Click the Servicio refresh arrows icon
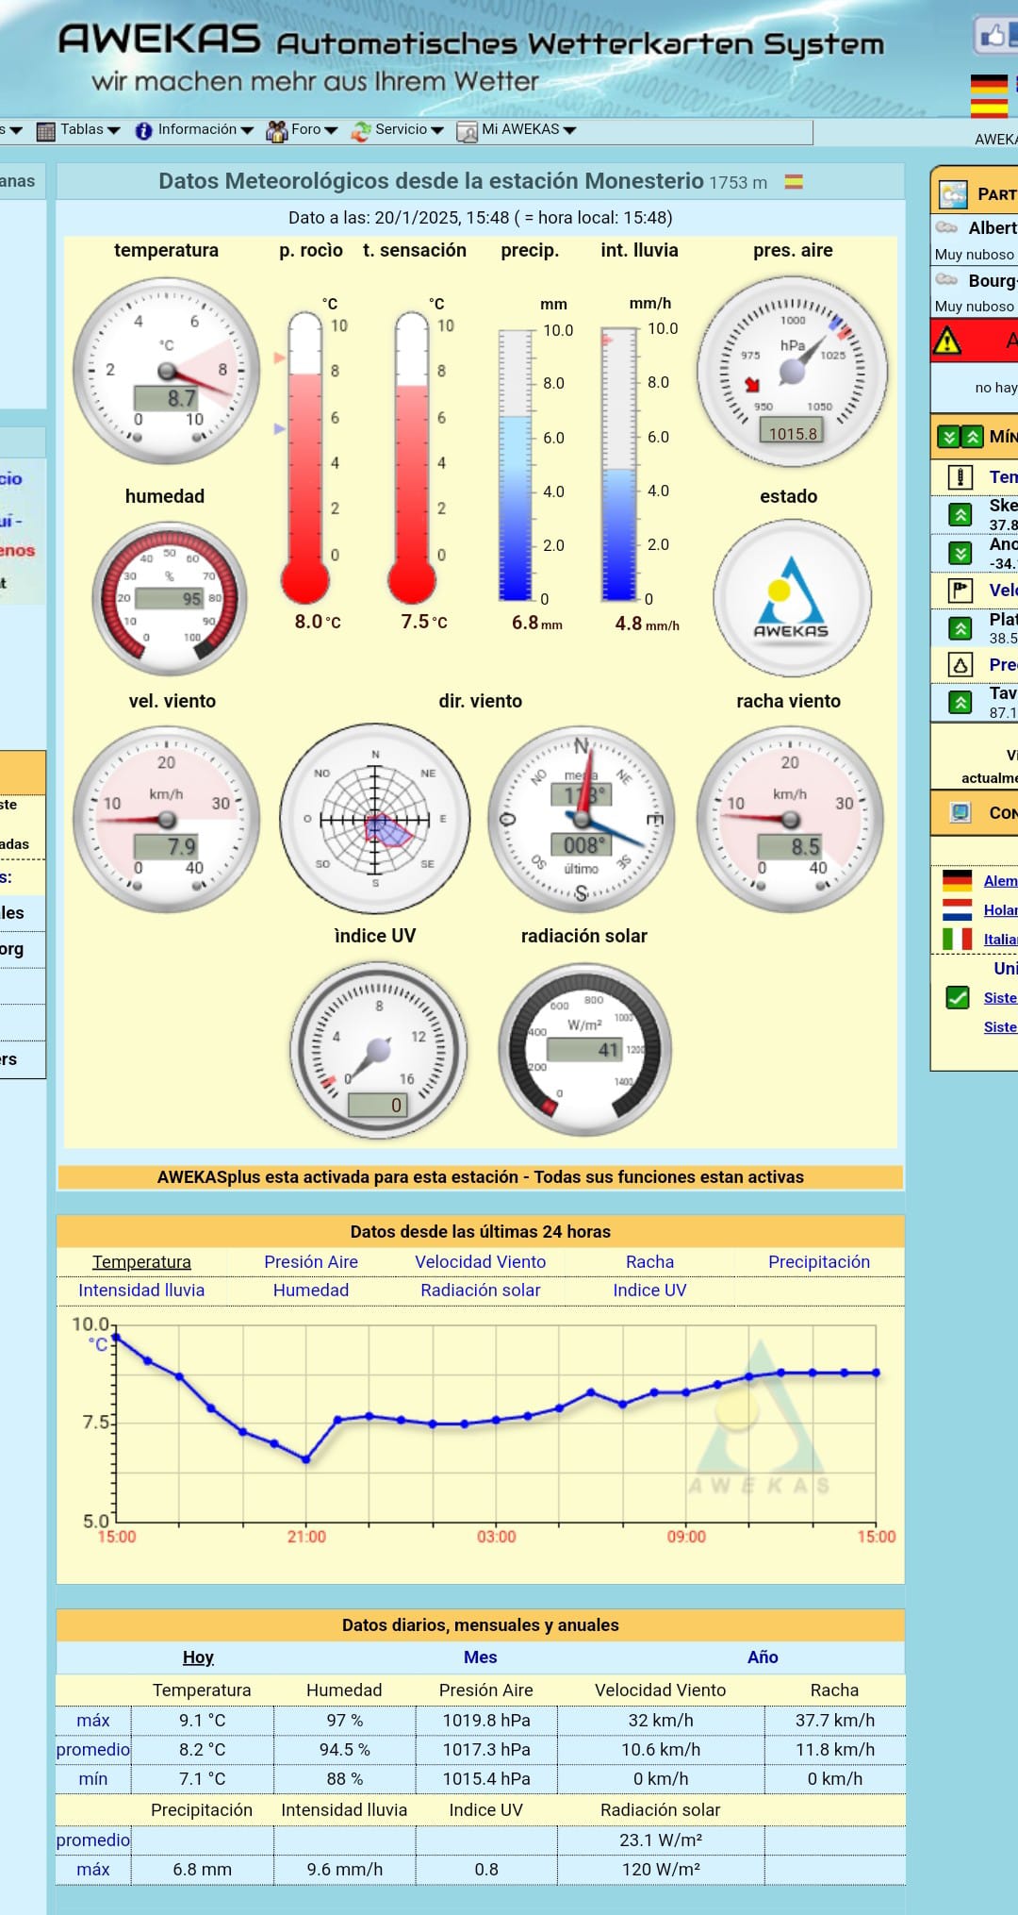 point(360,131)
